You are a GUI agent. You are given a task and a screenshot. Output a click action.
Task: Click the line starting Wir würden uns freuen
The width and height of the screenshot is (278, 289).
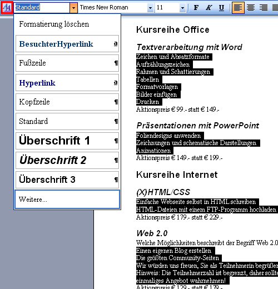pos(207,266)
